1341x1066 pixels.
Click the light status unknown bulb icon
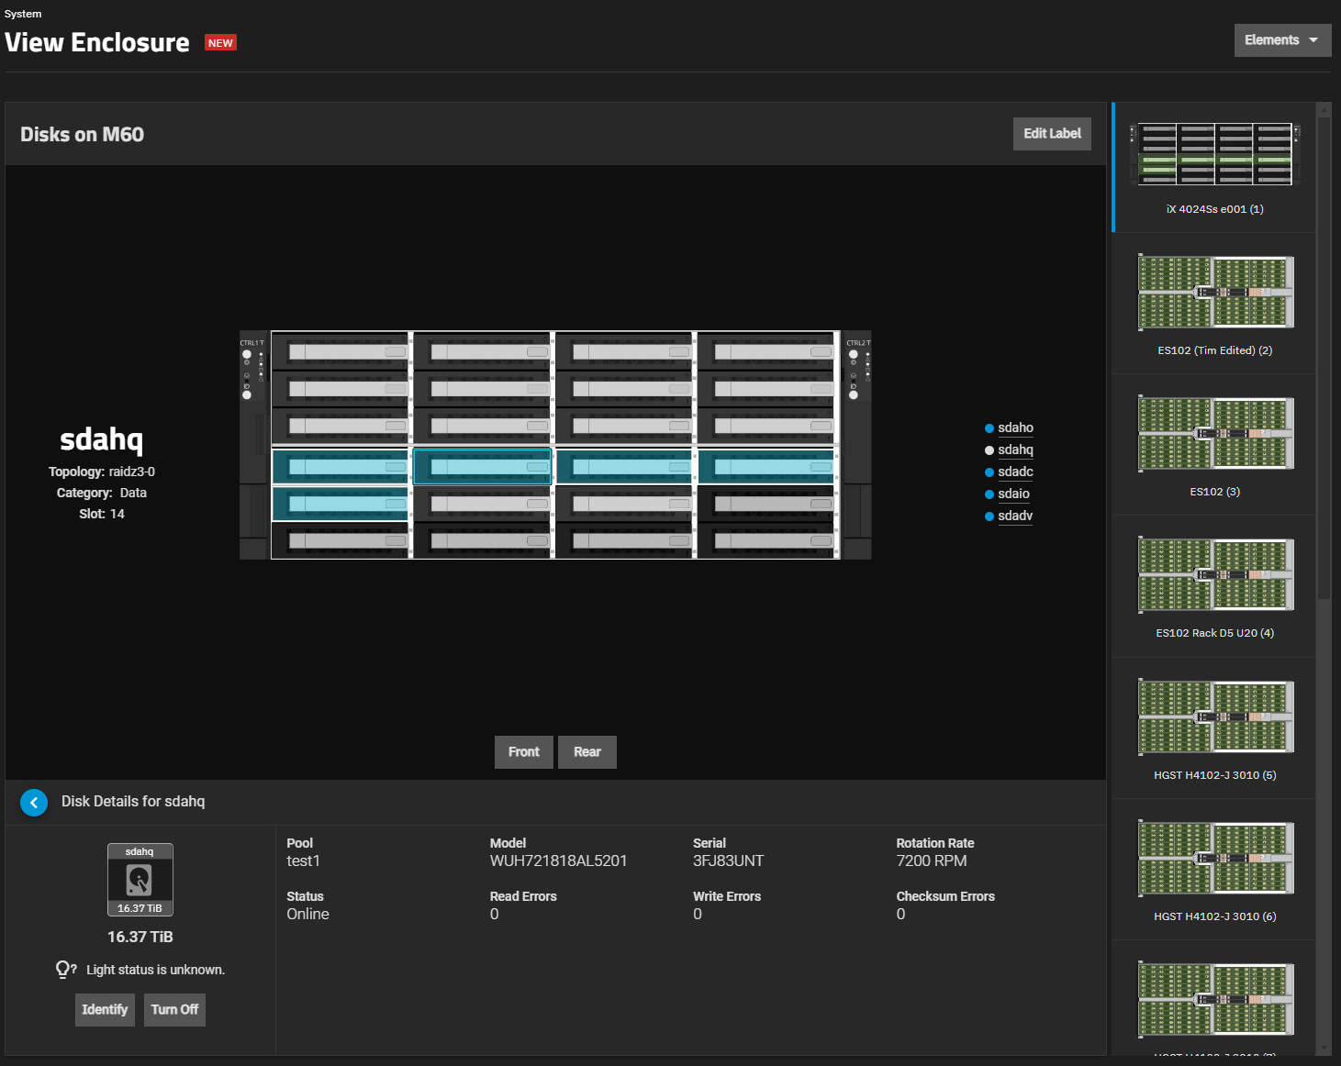[x=64, y=970]
